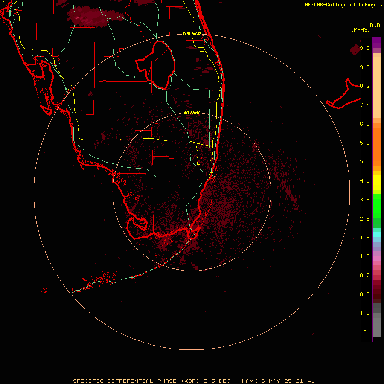Click the 100 NMI range ring label
The height and width of the screenshot is (384, 384).
192,34
